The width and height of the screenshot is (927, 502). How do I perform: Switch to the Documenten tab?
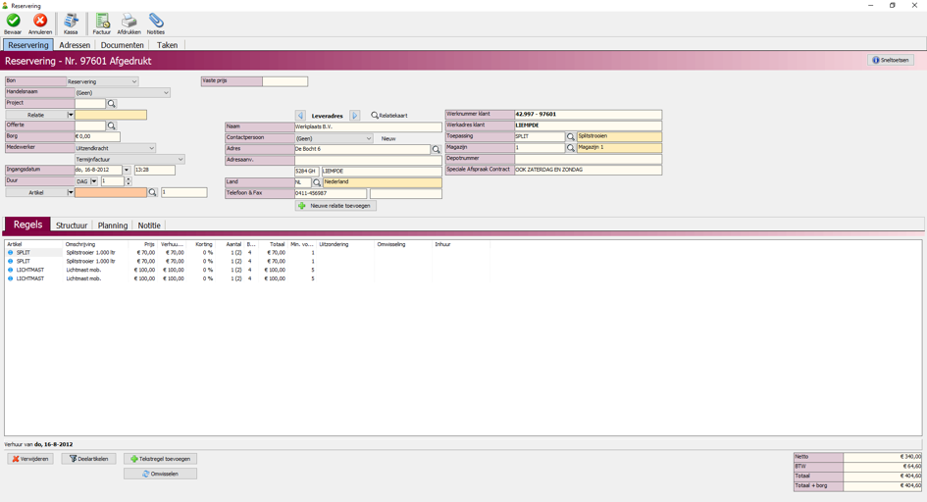click(x=122, y=45)
